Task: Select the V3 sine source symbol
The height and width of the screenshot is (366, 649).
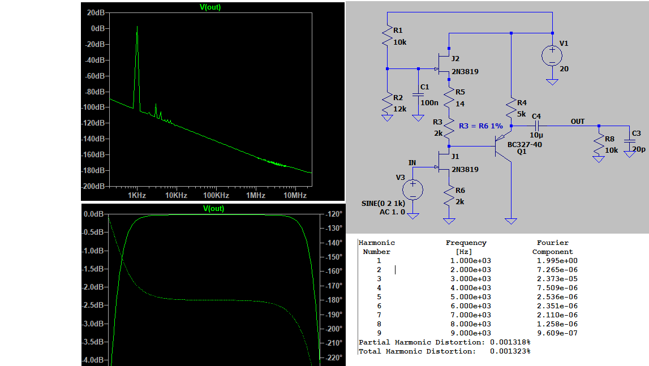Action: pos(412,190)
